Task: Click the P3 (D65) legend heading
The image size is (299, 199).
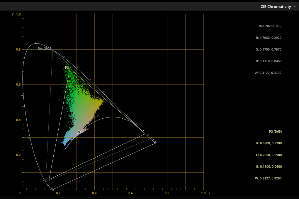Action: [x=275, y=131]
